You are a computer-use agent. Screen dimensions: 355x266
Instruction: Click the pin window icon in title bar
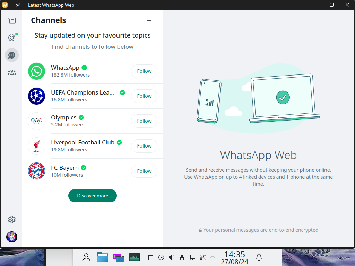tap(18, 5)
